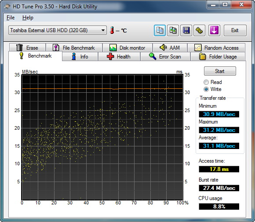Click the save floppy disk icon
The image size is (255, 222).
click(x=186, y=30)
